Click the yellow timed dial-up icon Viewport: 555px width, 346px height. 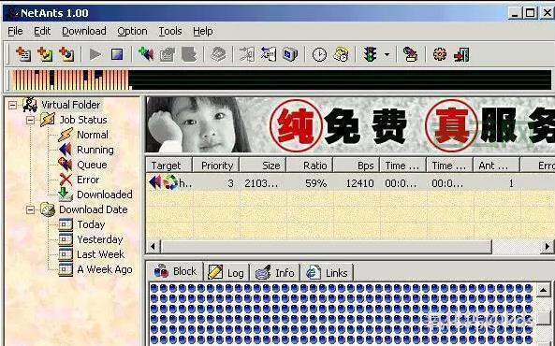point(341,54)
